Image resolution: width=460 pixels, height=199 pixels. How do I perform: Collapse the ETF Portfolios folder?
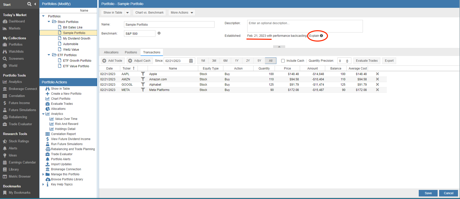pos(49,55)
